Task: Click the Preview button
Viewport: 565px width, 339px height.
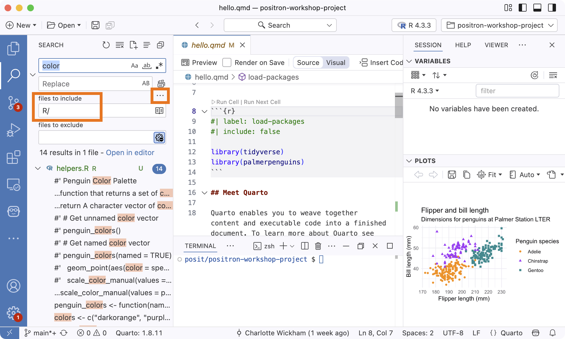Action: (x=199, y=62)
